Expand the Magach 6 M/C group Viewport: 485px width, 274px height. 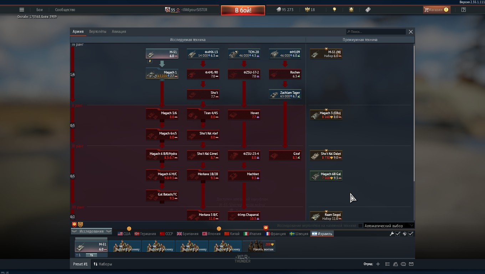(x=162, y=176)
